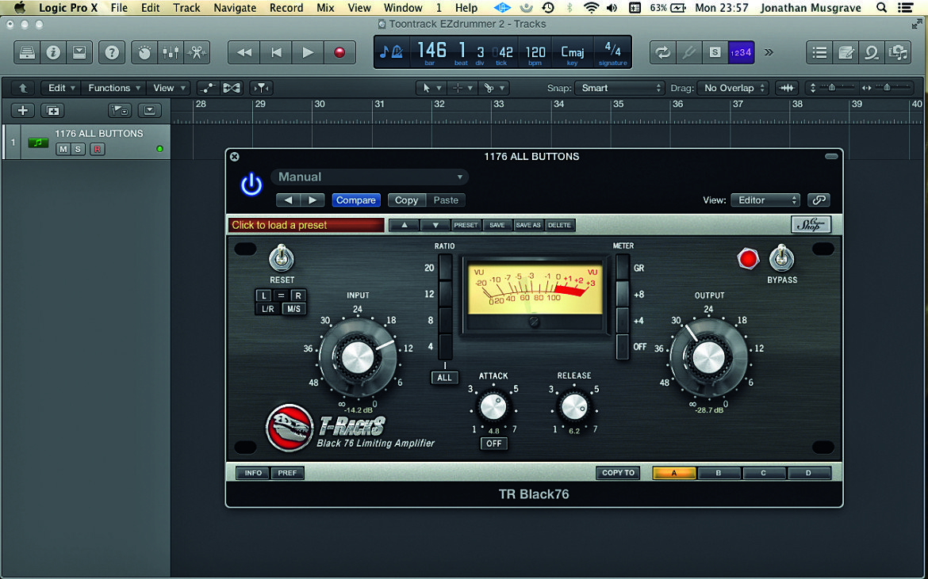Open the Functions dropdown menu

113,88
